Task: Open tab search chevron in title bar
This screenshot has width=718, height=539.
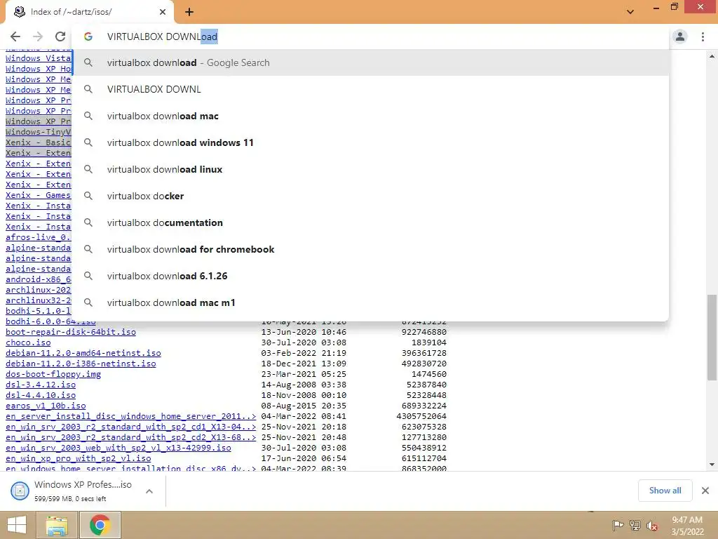Action: [630, 12]
